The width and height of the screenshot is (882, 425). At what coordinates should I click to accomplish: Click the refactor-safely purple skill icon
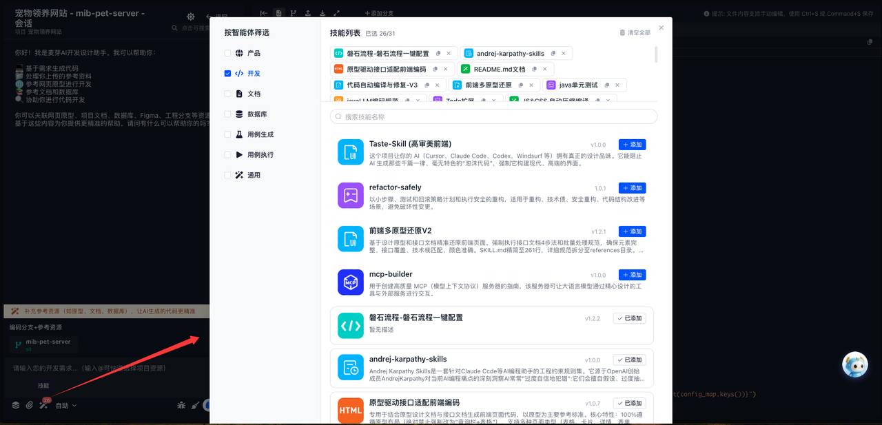[x=350, y=196]
